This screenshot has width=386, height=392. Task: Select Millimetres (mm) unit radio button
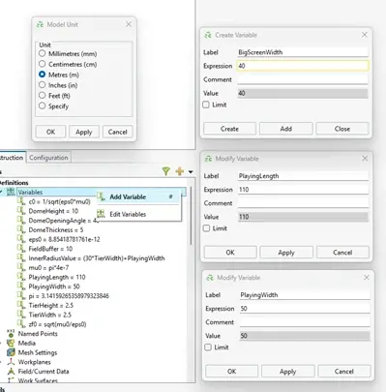point(43,53)
